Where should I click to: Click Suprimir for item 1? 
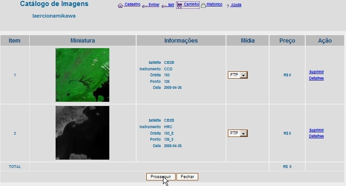(316, 72)
